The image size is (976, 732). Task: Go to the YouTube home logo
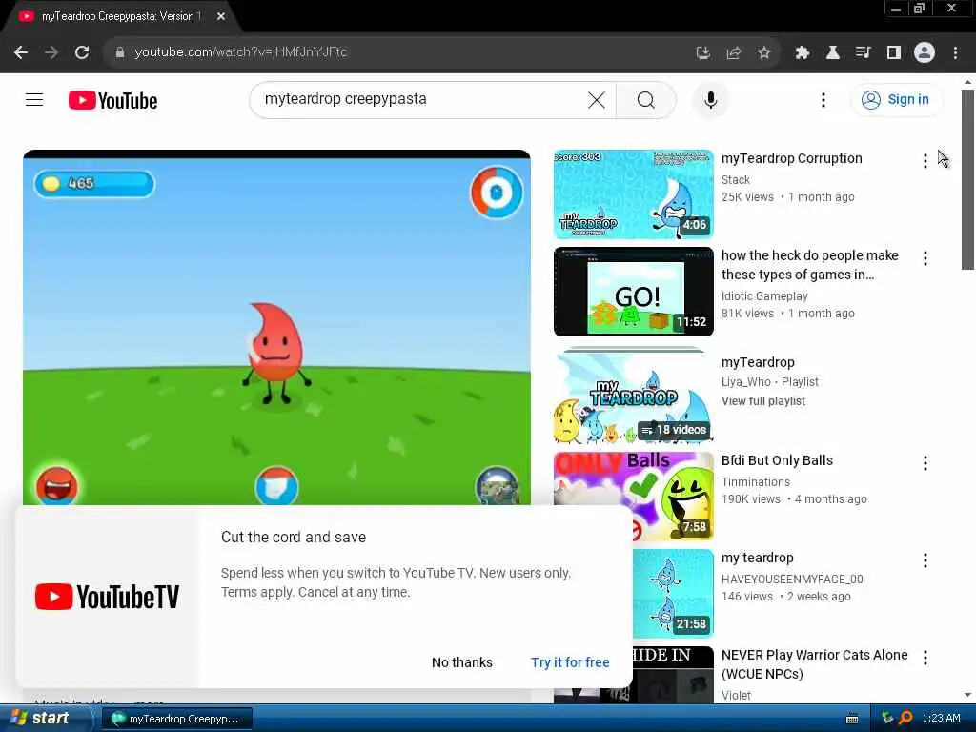coord(112,100)
